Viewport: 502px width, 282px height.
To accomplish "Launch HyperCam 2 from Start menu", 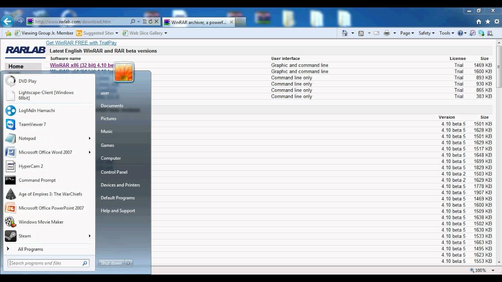I will [49, 166].
